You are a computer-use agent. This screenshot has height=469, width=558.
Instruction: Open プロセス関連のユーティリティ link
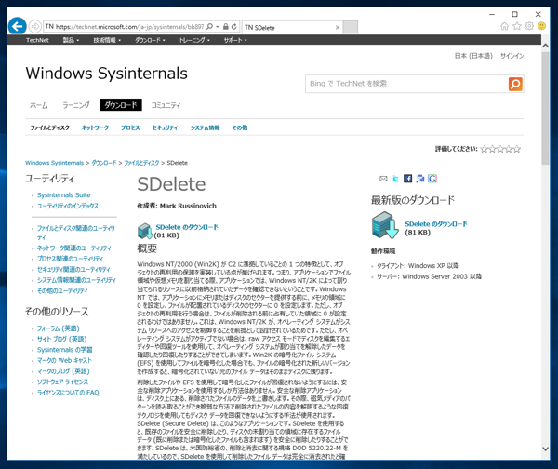tap(70, 259)
